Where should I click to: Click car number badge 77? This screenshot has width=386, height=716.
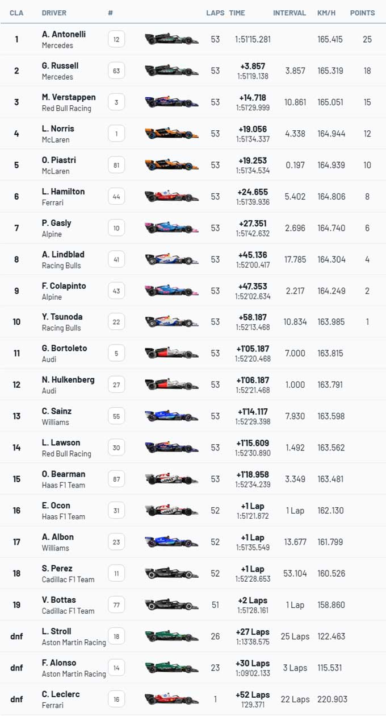click(116, 605)
